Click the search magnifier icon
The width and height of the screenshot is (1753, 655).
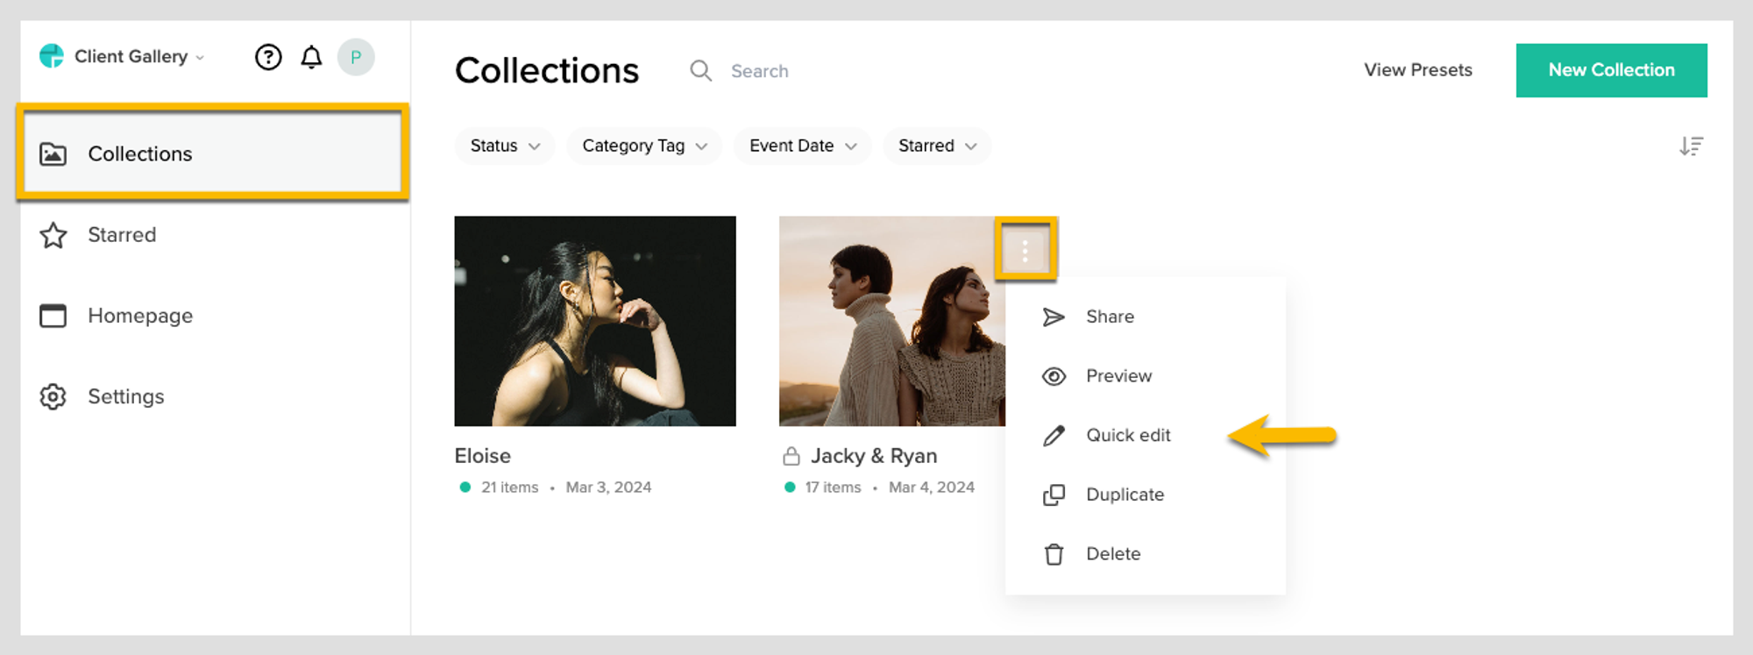tap(700, 71)
